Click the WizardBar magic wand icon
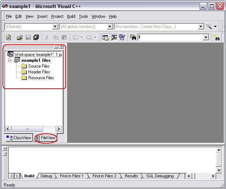This screenshot has height=189, width=226. (209, 27)
